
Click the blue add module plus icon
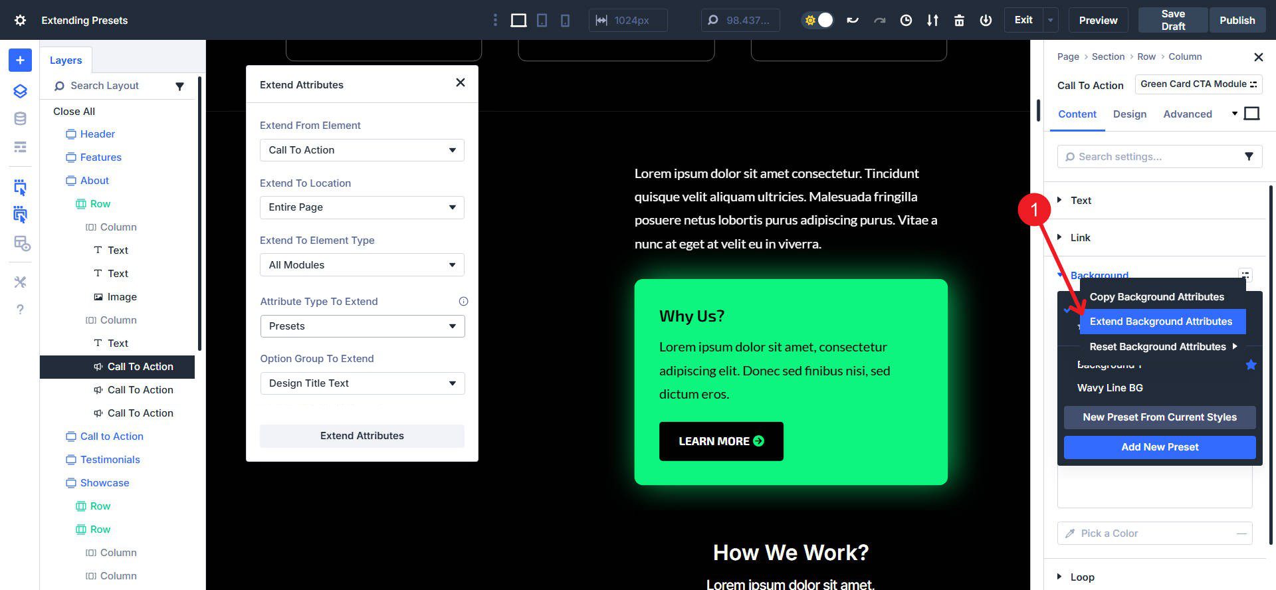[20, 60]
